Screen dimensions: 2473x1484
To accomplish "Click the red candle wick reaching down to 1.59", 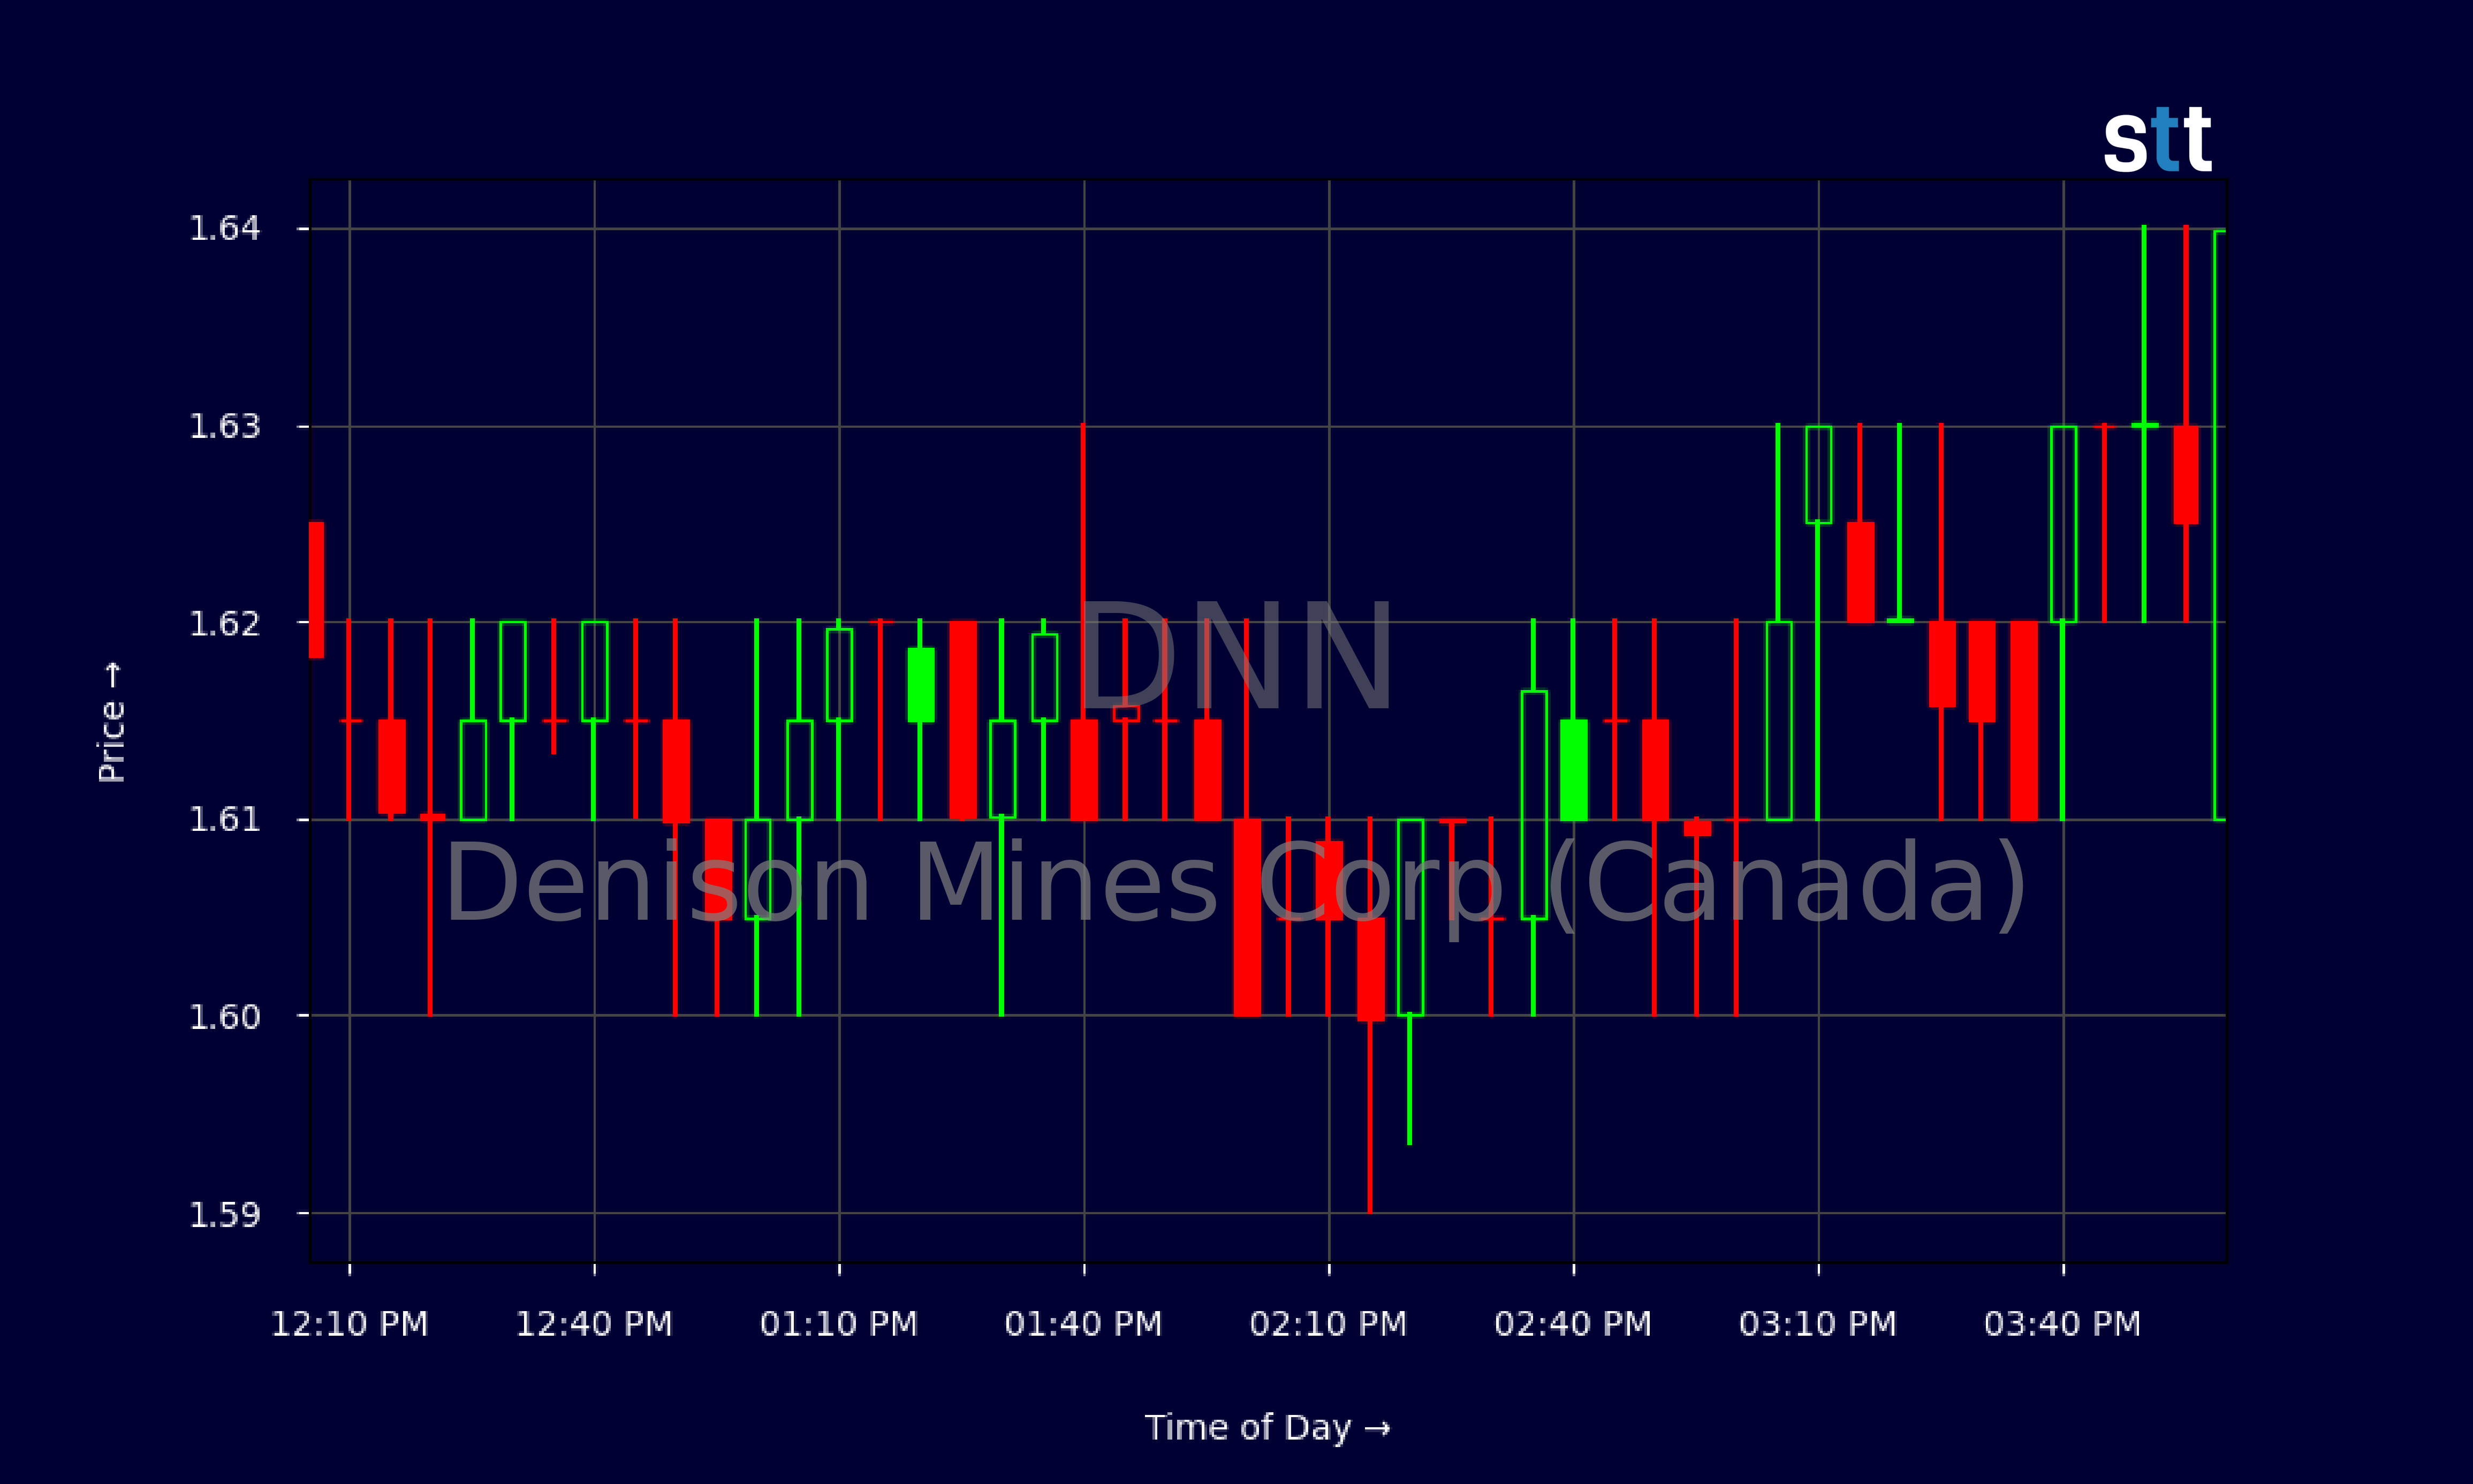I will click(x=1369, y=1116).
